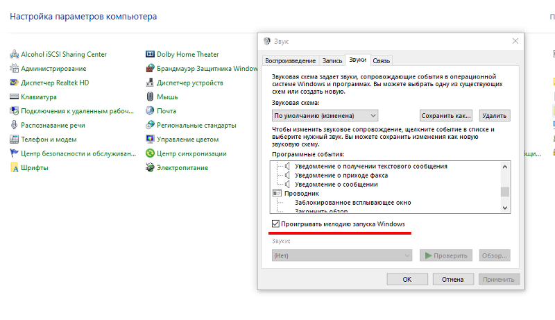555x320 pixels.
Task: Click Центр безопасности и обслуживания flag icon
Action: pyautogui.click(x=14, y=153)
